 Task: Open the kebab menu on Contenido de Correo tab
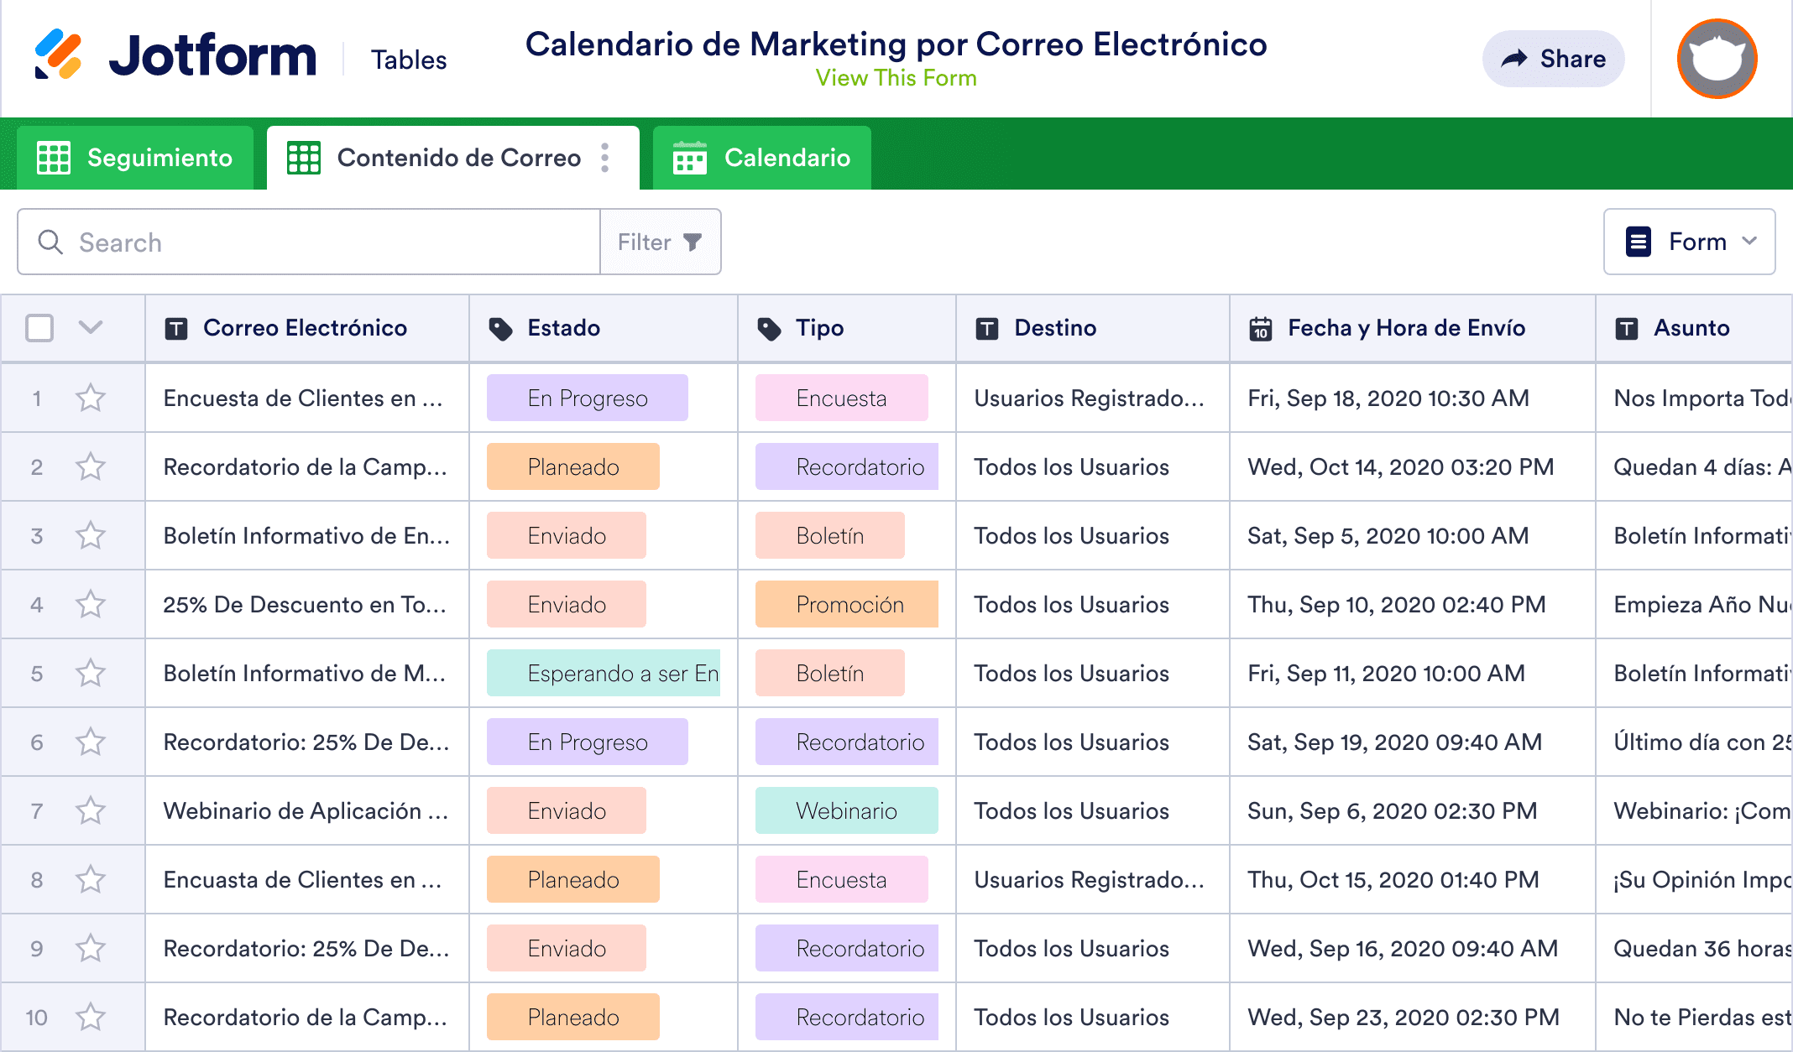tap(605, 157)
